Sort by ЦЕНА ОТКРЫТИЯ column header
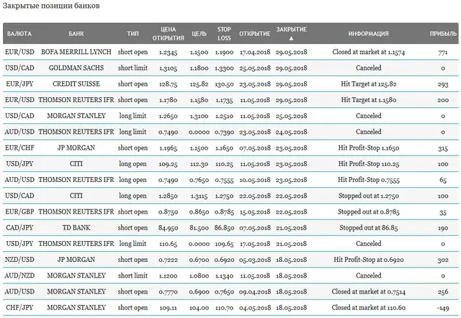461x318 pixels. click(168, 34)
